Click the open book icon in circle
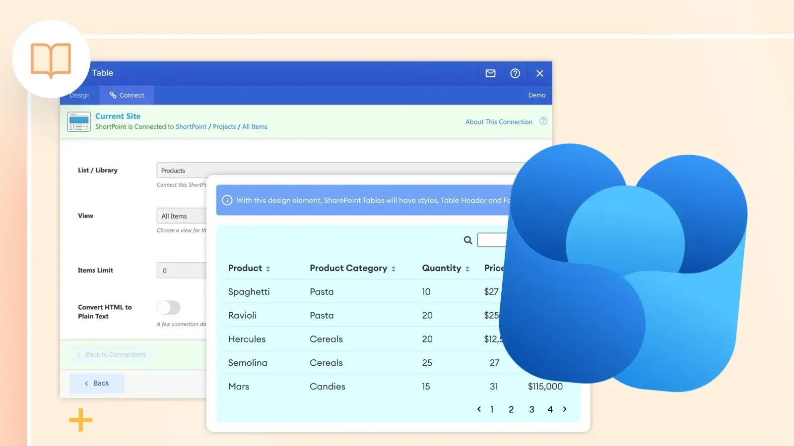This screenshot has width=794, height=446. coord(51,59)
